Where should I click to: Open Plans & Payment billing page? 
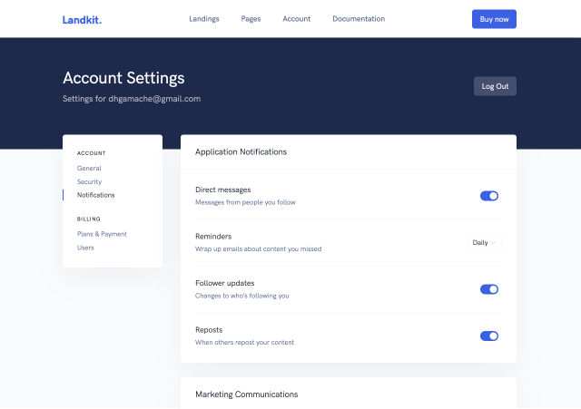(x=102, y=234)
